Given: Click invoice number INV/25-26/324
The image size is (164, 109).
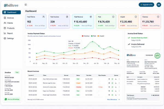Looking at the screenshot, I should coord(33,95).
